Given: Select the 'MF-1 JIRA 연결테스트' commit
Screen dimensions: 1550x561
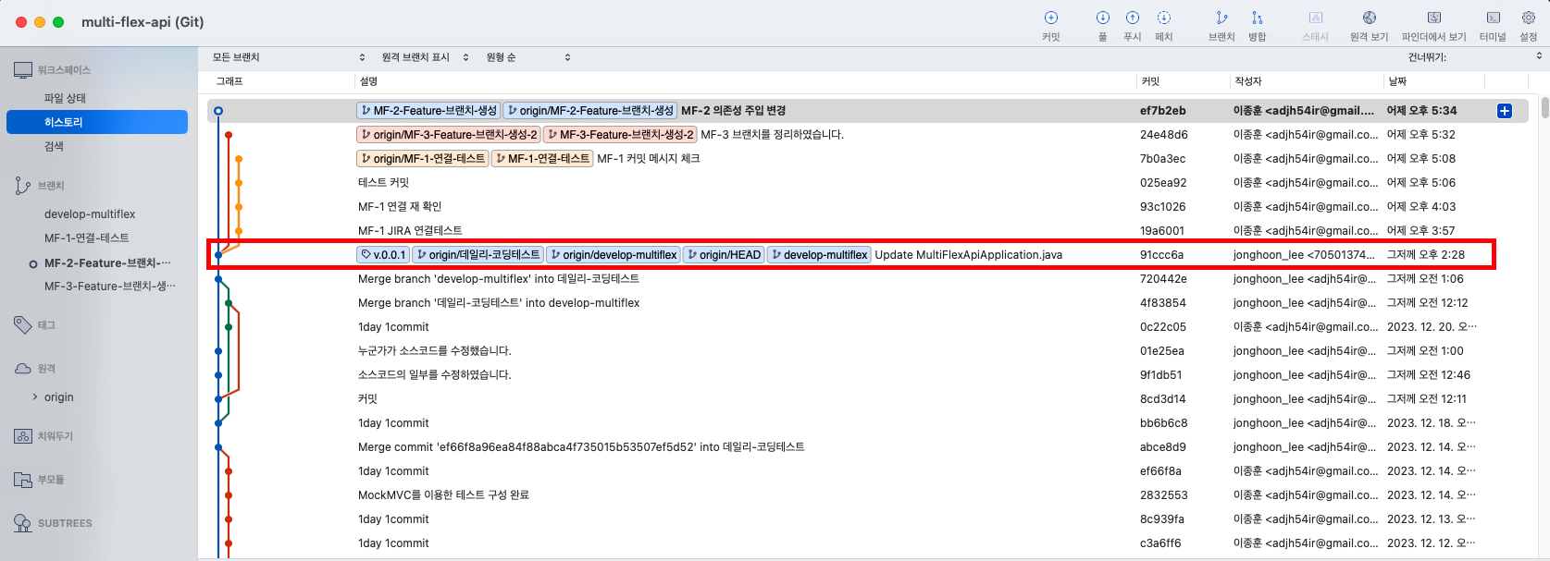Looking at the screenshot, I should point(868,231).
